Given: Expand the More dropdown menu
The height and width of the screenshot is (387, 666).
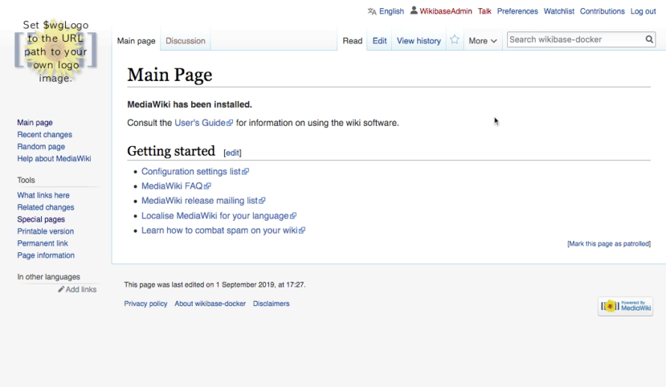Looking at the screenshot, I should 482,40.
